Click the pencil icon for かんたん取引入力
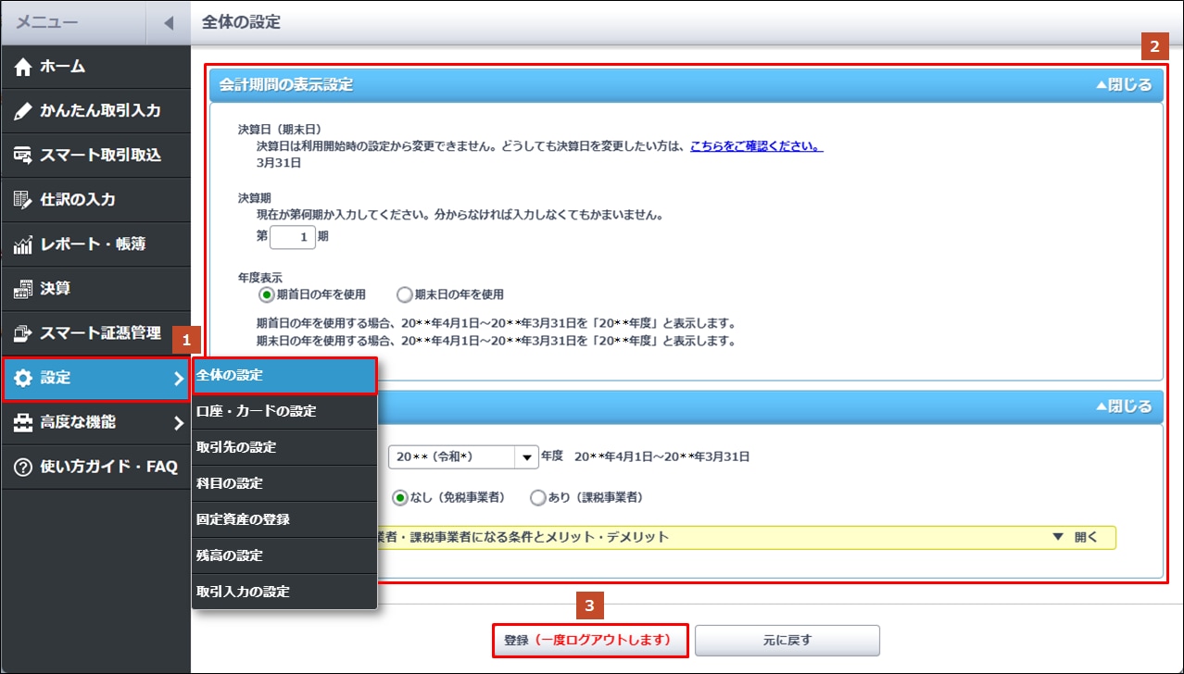1184x674 pixels. pos(23,111)
